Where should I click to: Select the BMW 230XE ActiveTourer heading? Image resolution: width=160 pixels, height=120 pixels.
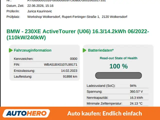pyautogui.click(x=78, y=34)
